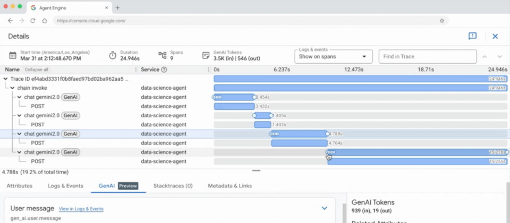
Task: Open the Logs & events dropdown
Action: pyautogui.click(x=334, y=57)
